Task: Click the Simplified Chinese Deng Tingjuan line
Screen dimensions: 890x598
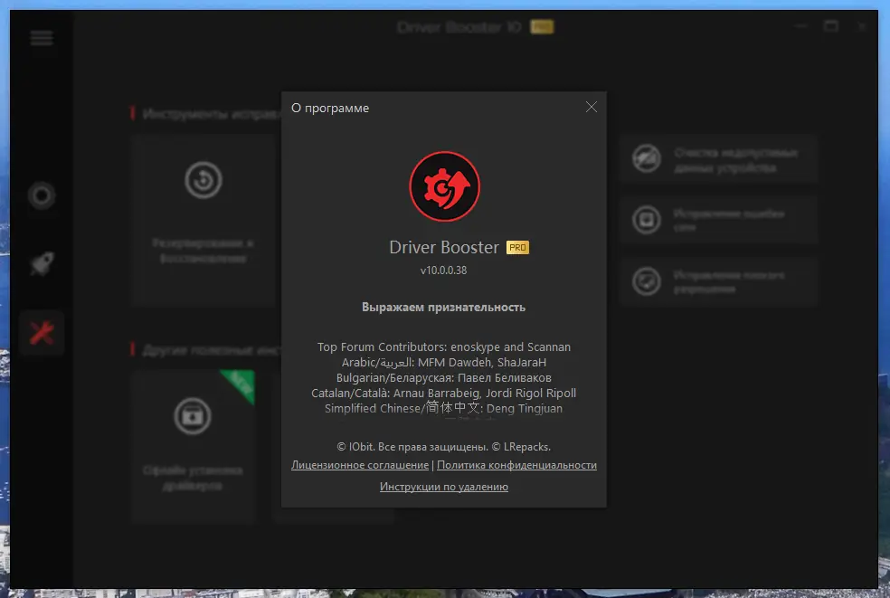Action: click(444, 408)
